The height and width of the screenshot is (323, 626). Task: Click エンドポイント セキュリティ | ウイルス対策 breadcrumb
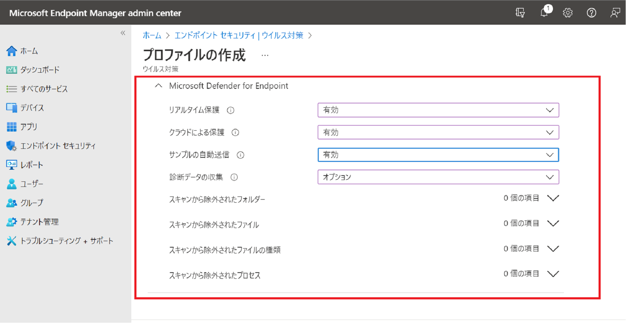(x=239, y=35)
